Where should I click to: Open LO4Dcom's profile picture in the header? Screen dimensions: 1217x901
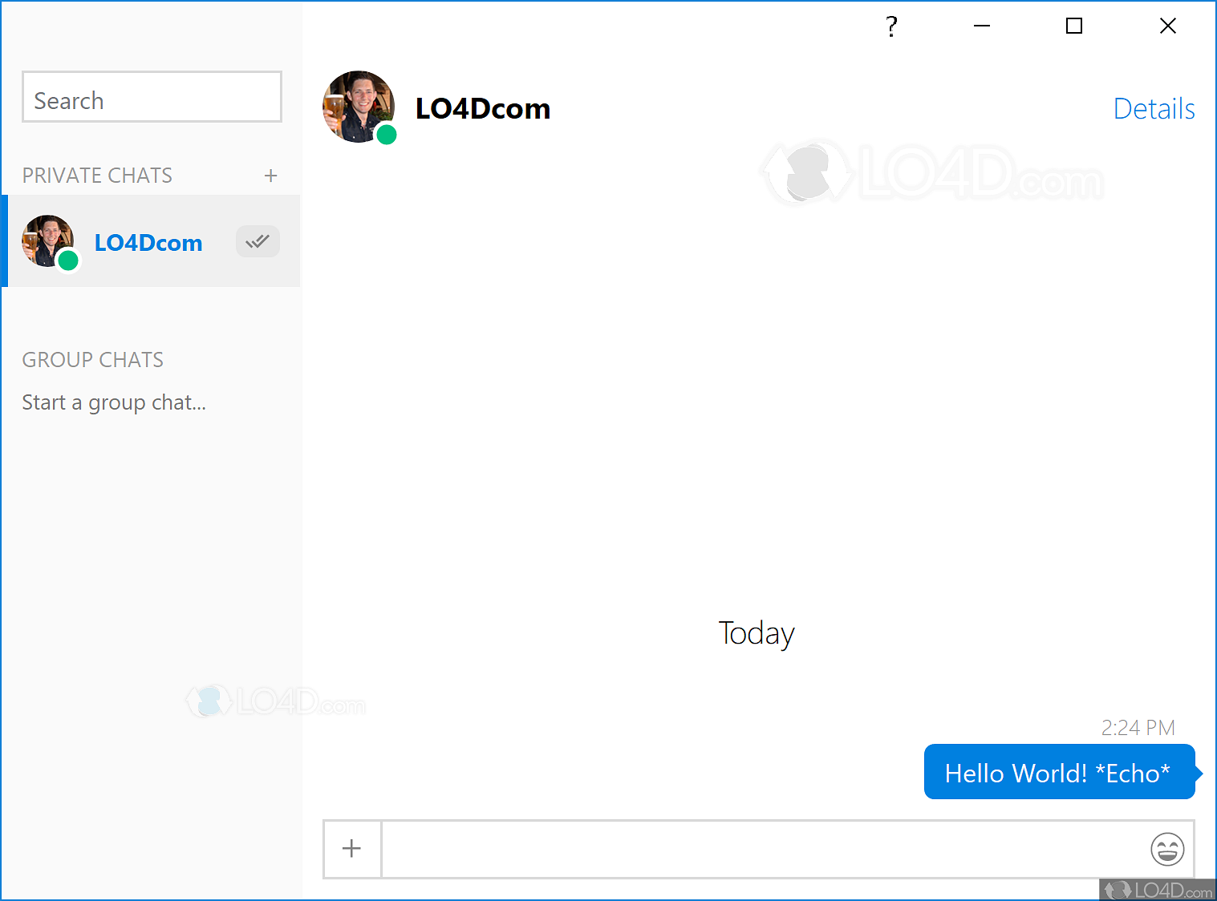(x=359, y=107)
